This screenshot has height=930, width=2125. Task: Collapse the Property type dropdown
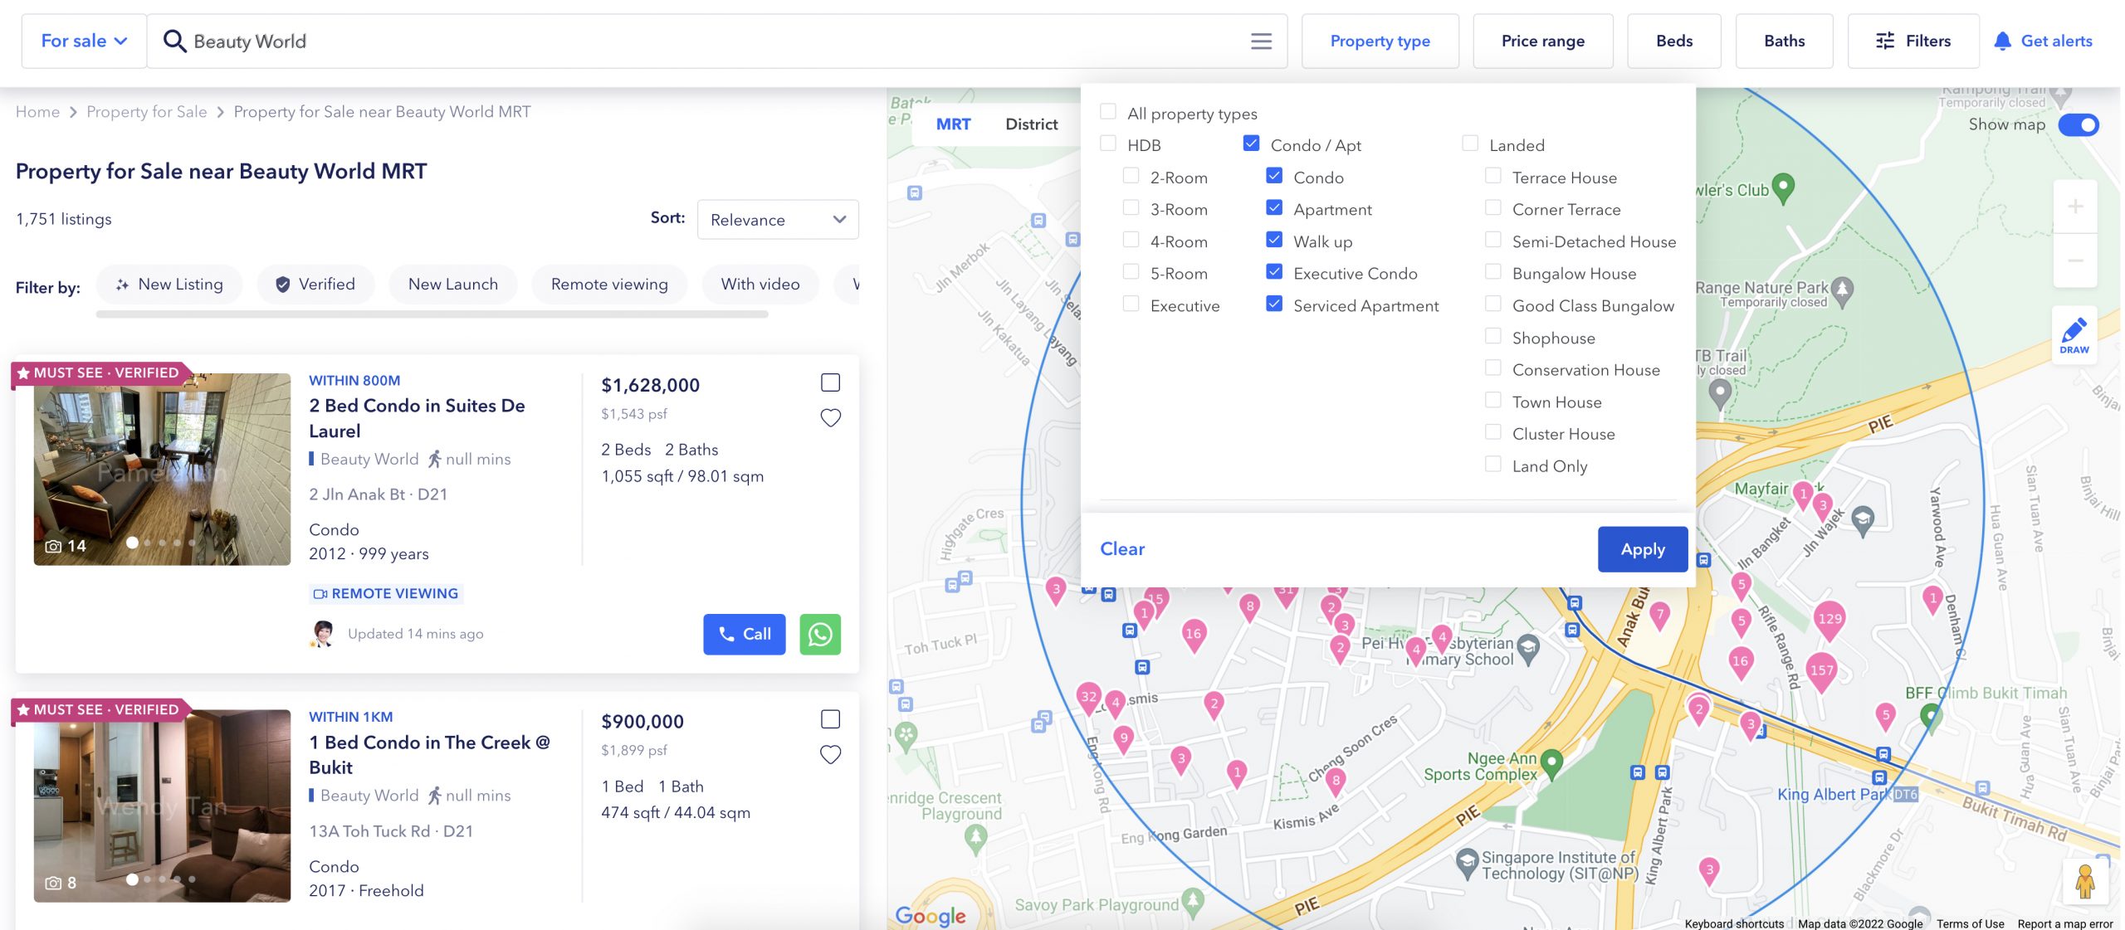click(x=1380, y=41)
